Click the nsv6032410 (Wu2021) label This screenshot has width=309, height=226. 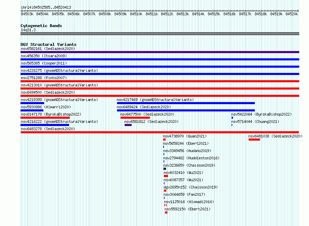183,173
